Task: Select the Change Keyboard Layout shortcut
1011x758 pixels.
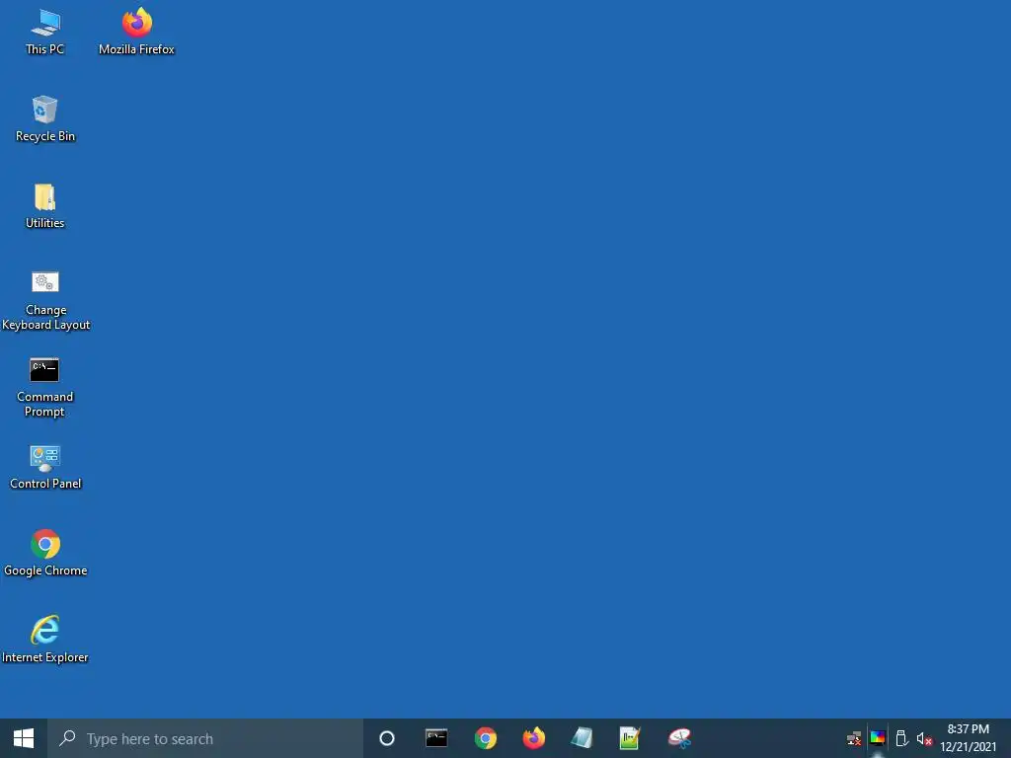Action: (x=45, y=301)
